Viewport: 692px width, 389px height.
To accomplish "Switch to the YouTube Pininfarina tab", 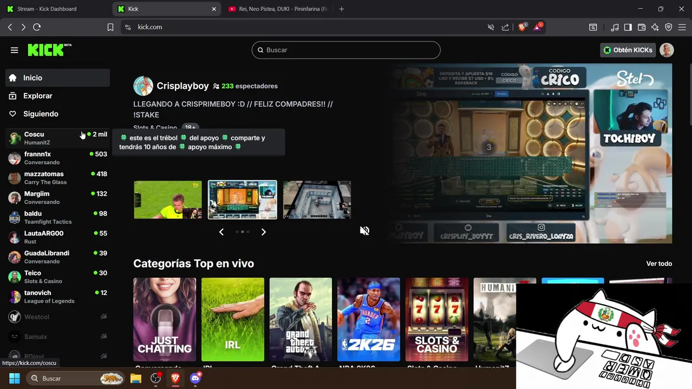I will 278,9.
